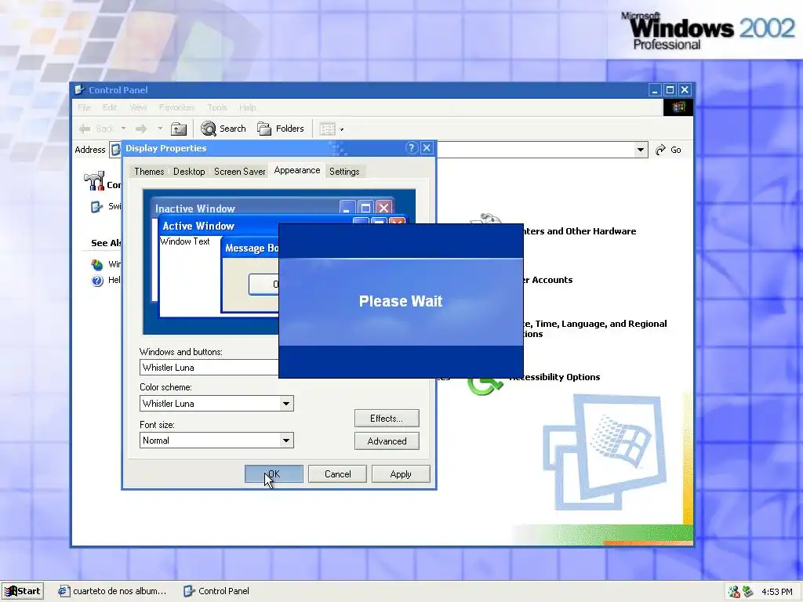The height and width of the screenshot is (602, 803).
Task: Click the Windows and buttons combo box
Action: 209,368
